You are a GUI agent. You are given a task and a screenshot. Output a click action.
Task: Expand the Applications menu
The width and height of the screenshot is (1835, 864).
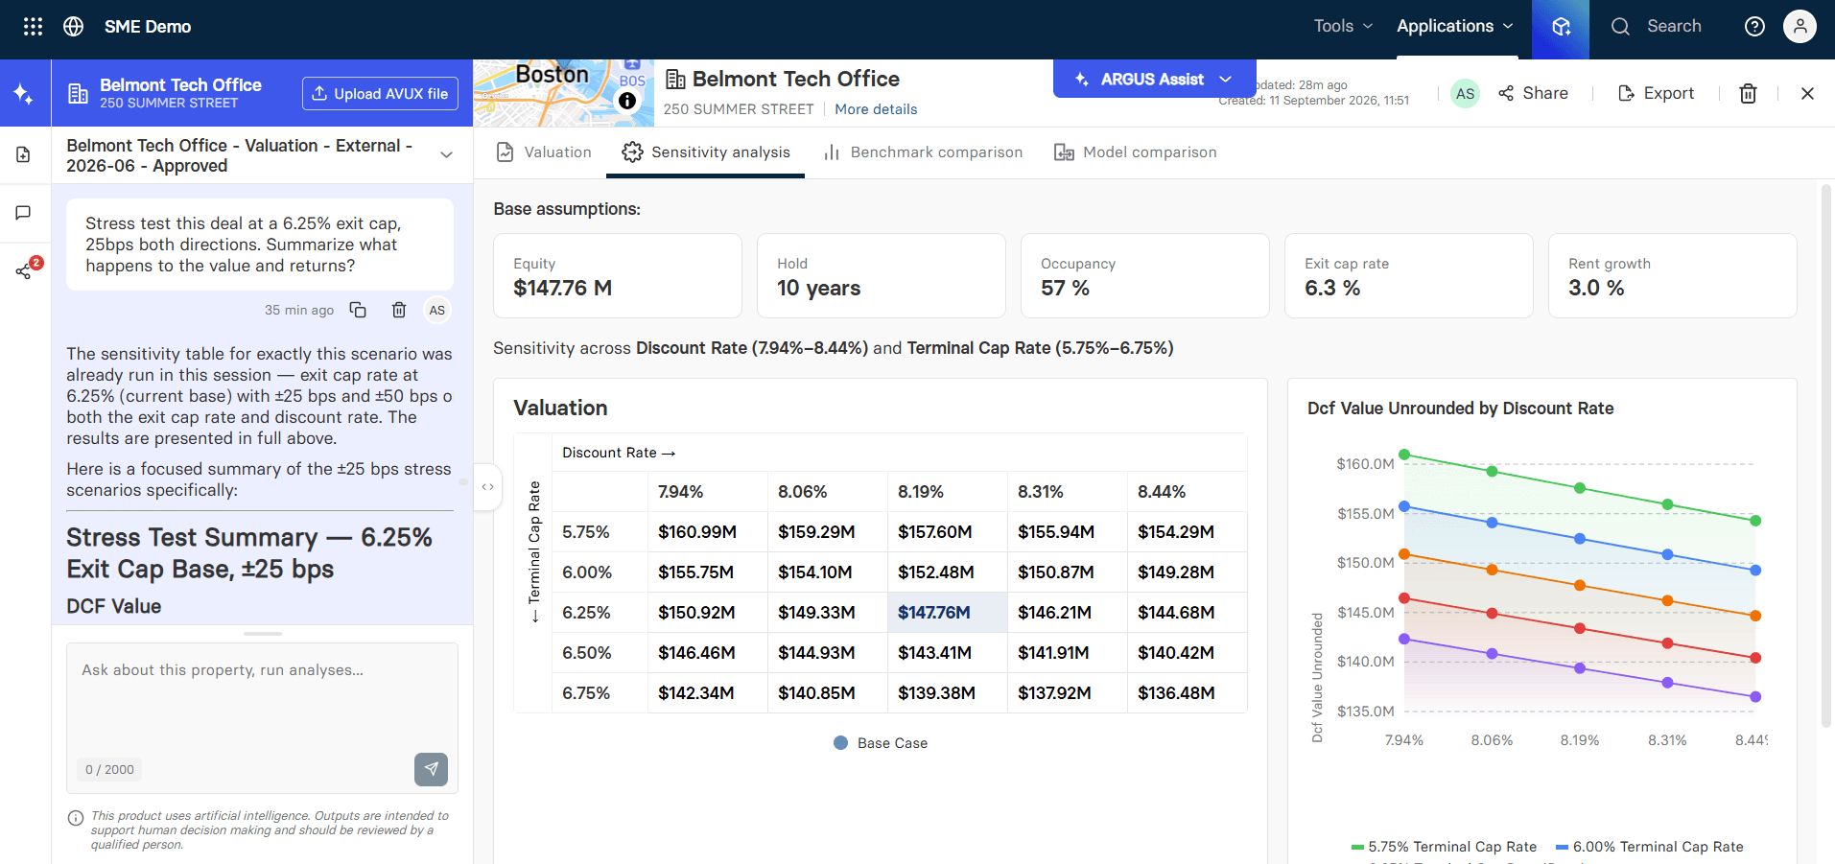[1454, 27]
